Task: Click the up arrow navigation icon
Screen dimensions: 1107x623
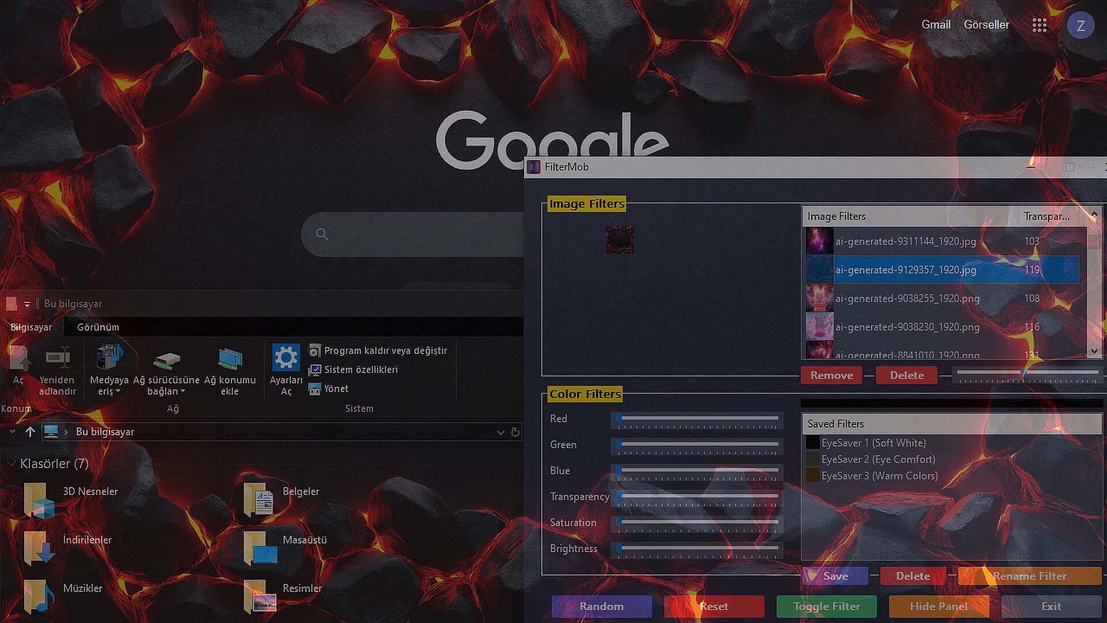Action: (31, 431)
